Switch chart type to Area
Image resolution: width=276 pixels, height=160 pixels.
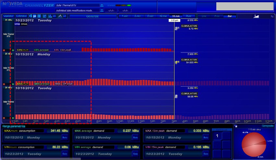click(x=217, y=16)
